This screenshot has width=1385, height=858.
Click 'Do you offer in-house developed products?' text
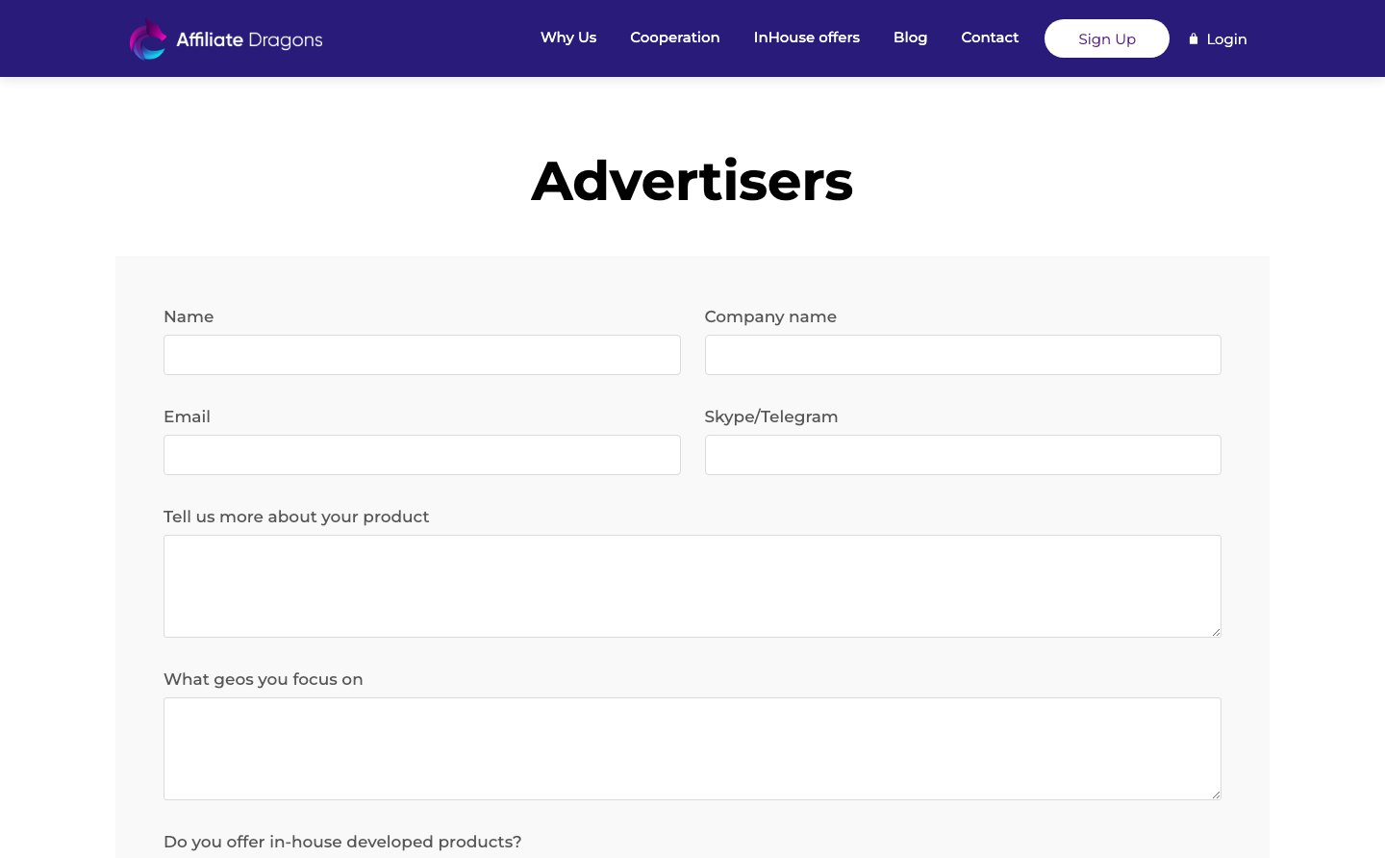[342, 842]
